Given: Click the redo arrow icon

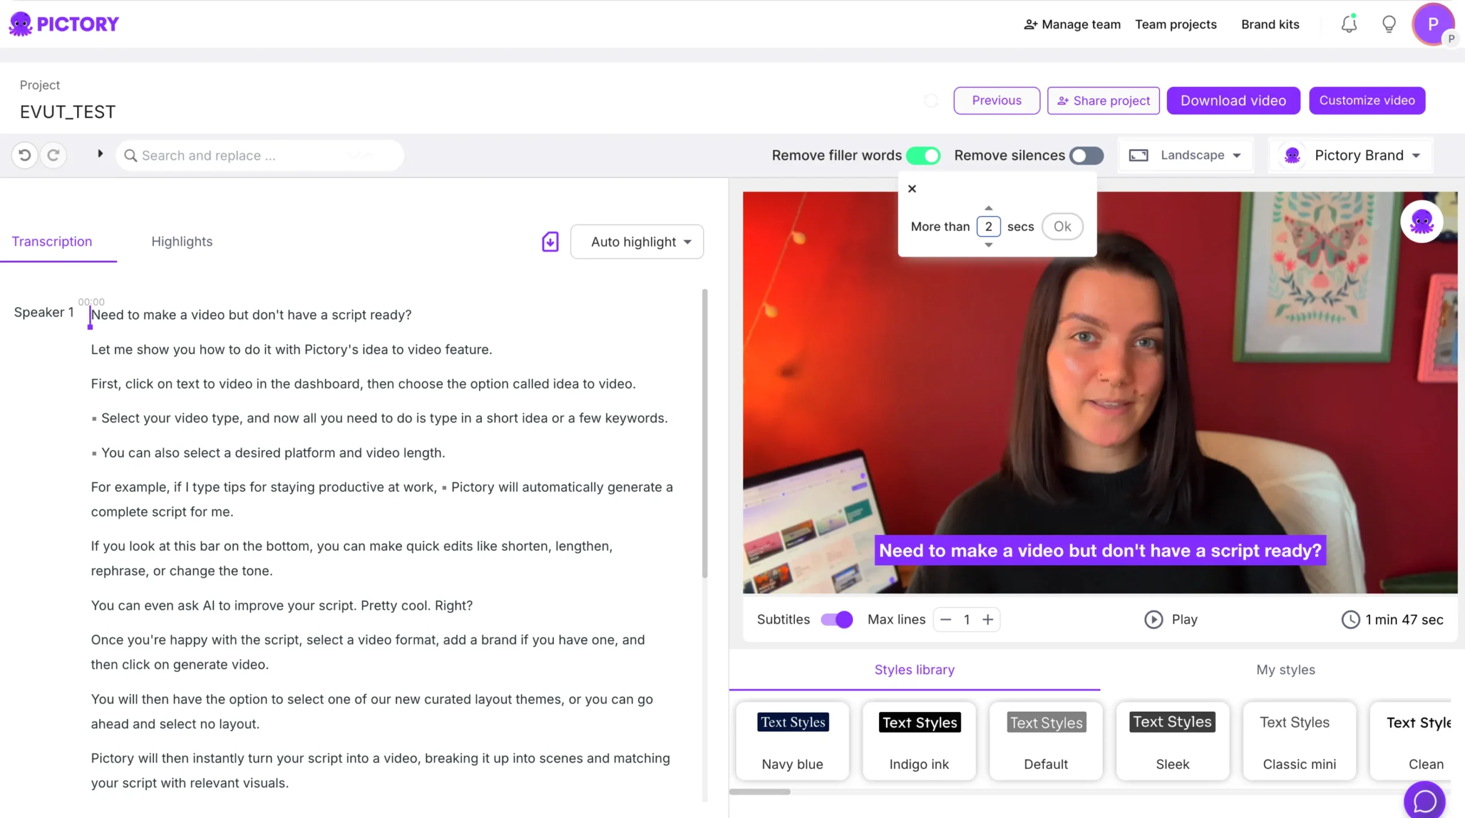Looking at the screenshot, I should [53, 156].
